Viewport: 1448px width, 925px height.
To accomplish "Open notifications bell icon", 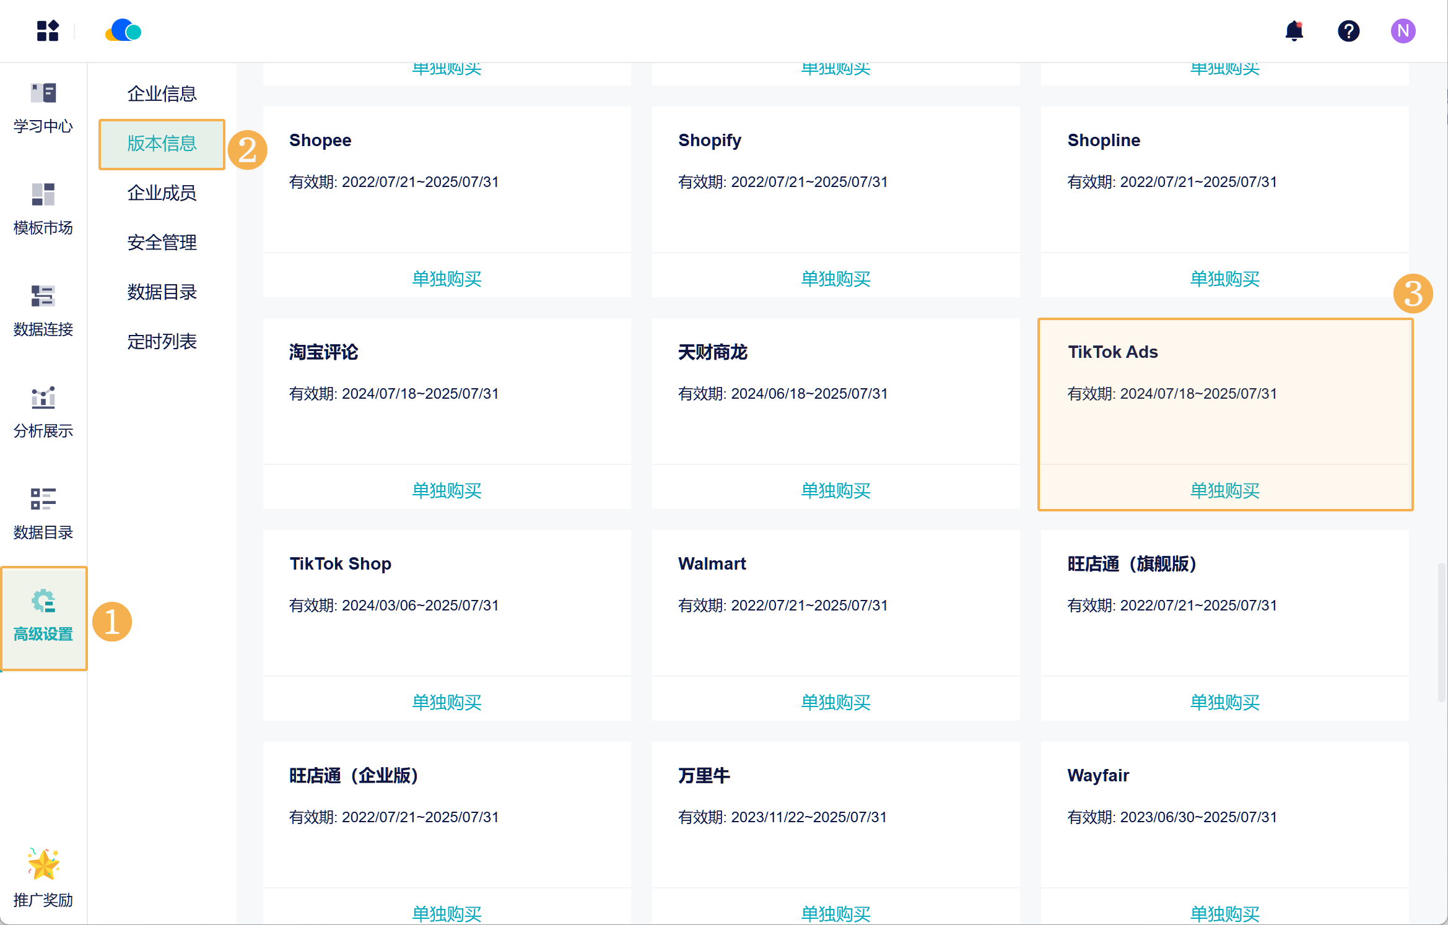I will pos(1294,31).
